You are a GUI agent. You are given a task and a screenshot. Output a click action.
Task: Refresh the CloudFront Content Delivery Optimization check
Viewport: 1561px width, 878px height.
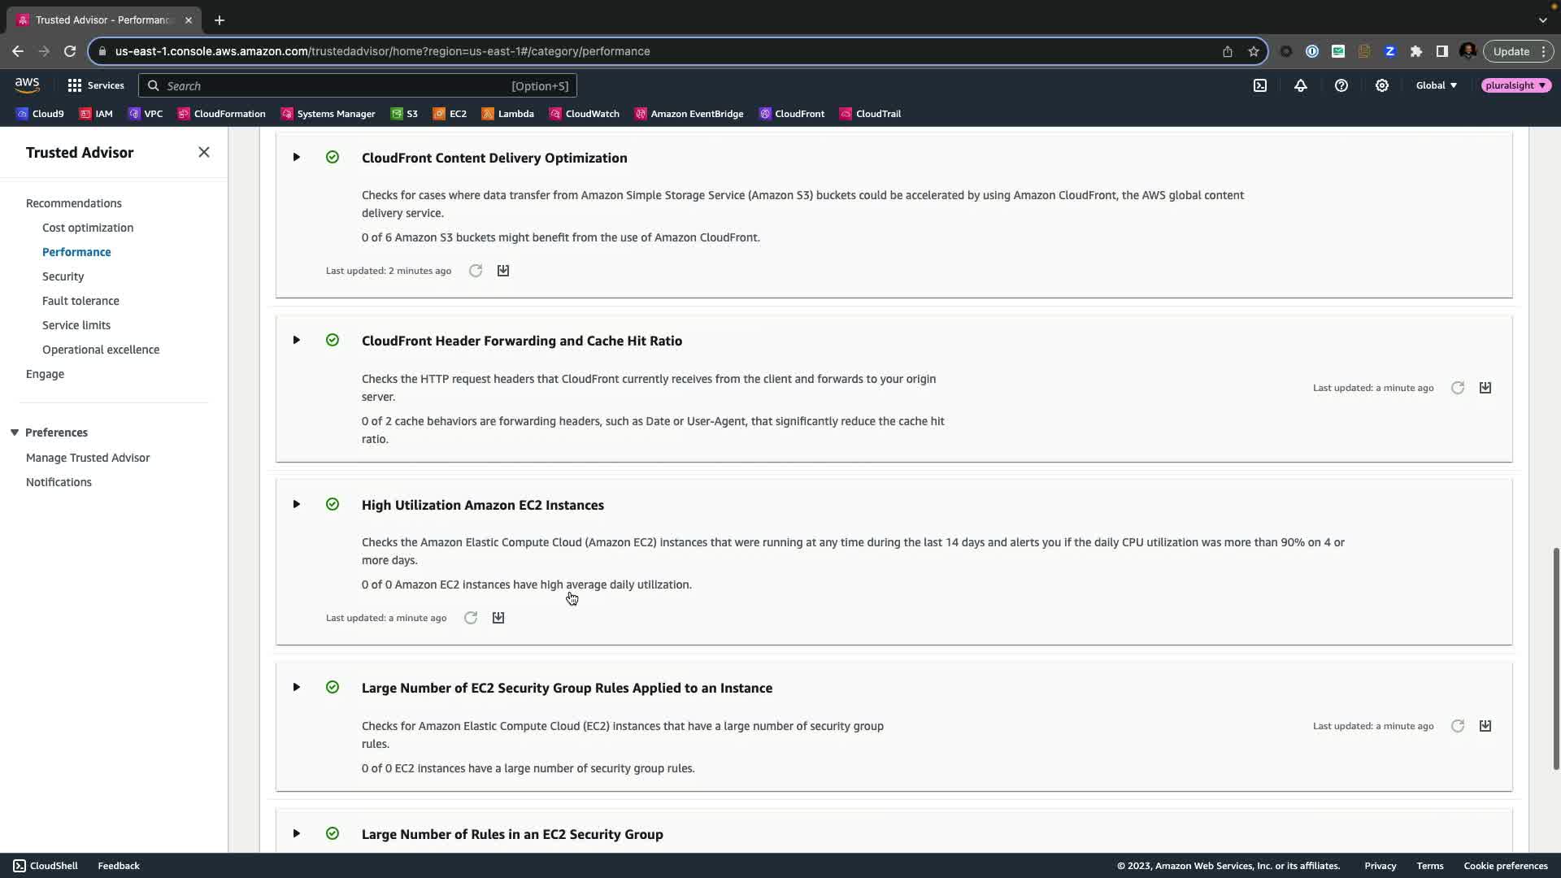click(476, 271)
